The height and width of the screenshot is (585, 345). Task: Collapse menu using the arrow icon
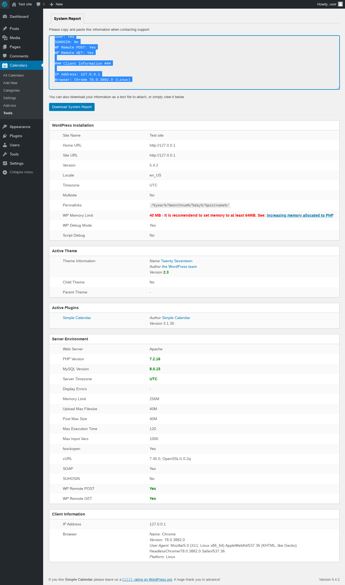point(5,172)
